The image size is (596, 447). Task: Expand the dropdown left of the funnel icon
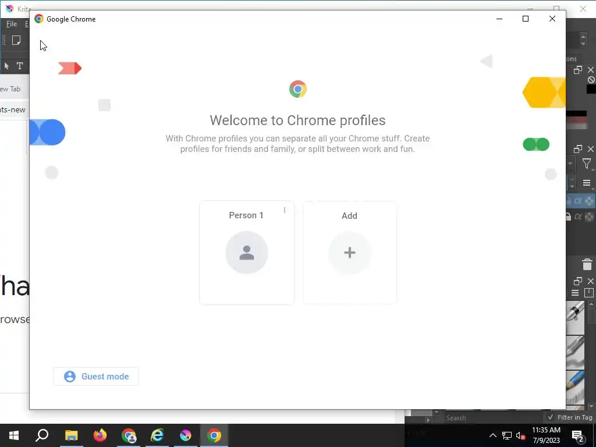click(x=571, y=164)
